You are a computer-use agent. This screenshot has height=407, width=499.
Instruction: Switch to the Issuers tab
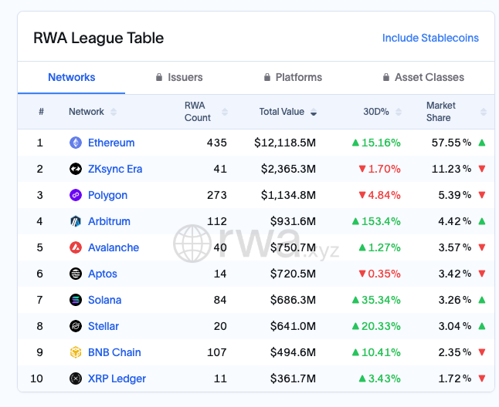pyautogui.click(x=179, y=77)
